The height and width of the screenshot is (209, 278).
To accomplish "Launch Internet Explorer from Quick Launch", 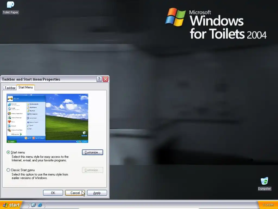I will [40, 205].
